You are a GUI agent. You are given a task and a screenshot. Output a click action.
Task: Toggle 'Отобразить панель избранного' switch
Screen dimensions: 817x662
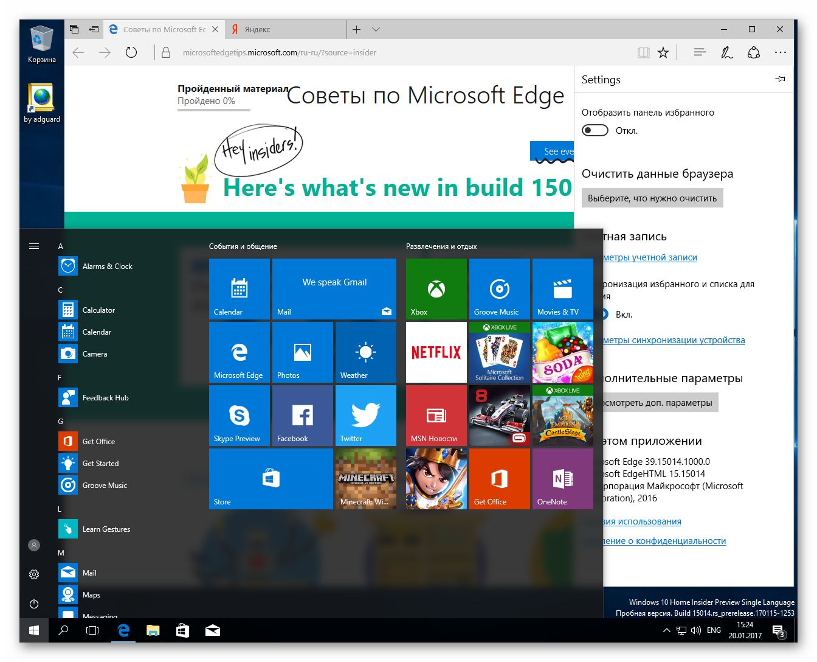[x=595, y=130]
